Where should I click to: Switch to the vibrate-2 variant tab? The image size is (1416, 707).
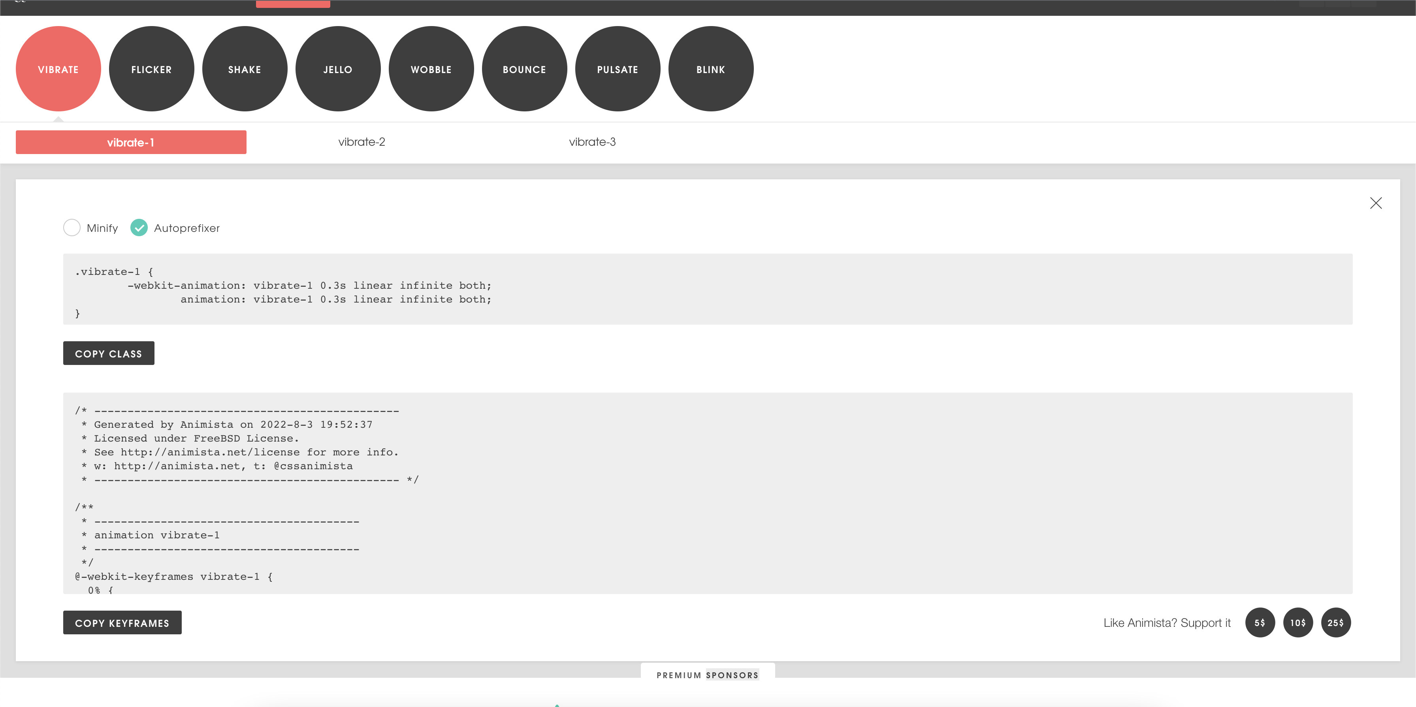(x=362, y=142)
